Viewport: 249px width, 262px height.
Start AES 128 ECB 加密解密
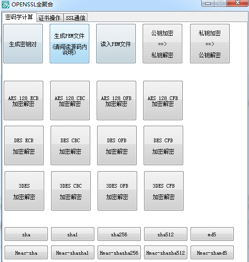[23, 100]
